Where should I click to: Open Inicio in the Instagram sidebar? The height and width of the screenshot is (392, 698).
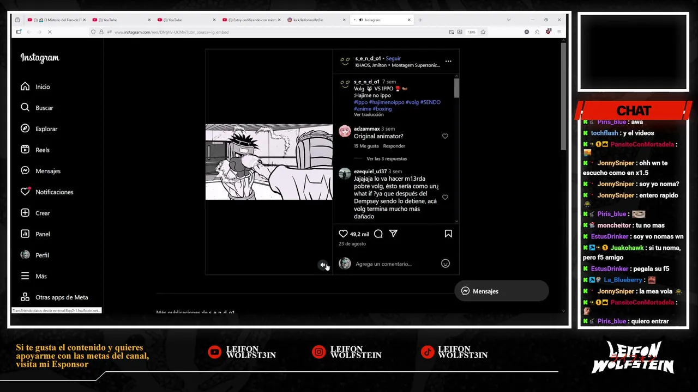coord(35,87)
